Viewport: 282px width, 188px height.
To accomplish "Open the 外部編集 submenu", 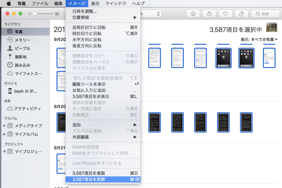I will tap(103, 137).
